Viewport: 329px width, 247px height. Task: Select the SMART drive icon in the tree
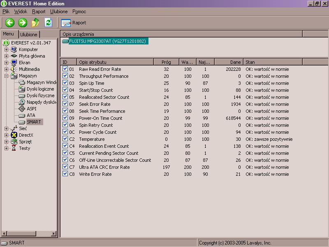click(x=22, y=122)
